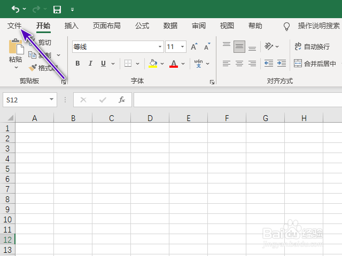Open the text orientation dropdown arrow
This screenshot has width=342, height=256.
coord(277,46)
